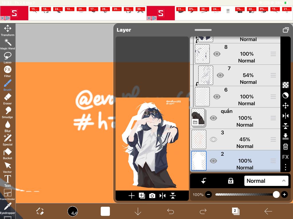Image resolution: width=293 pixels, height=219 pixels.
Task: Hide layer 8 via eye icon
Action: click(x=217, y=54)
